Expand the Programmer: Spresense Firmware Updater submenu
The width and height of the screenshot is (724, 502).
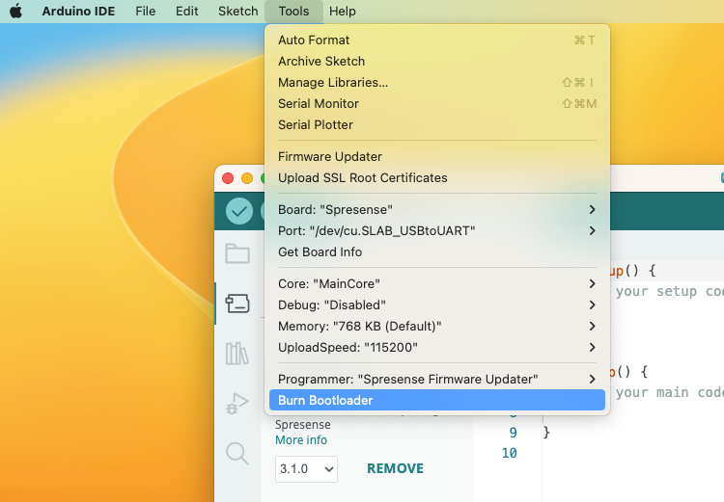[x=436, y=380]
